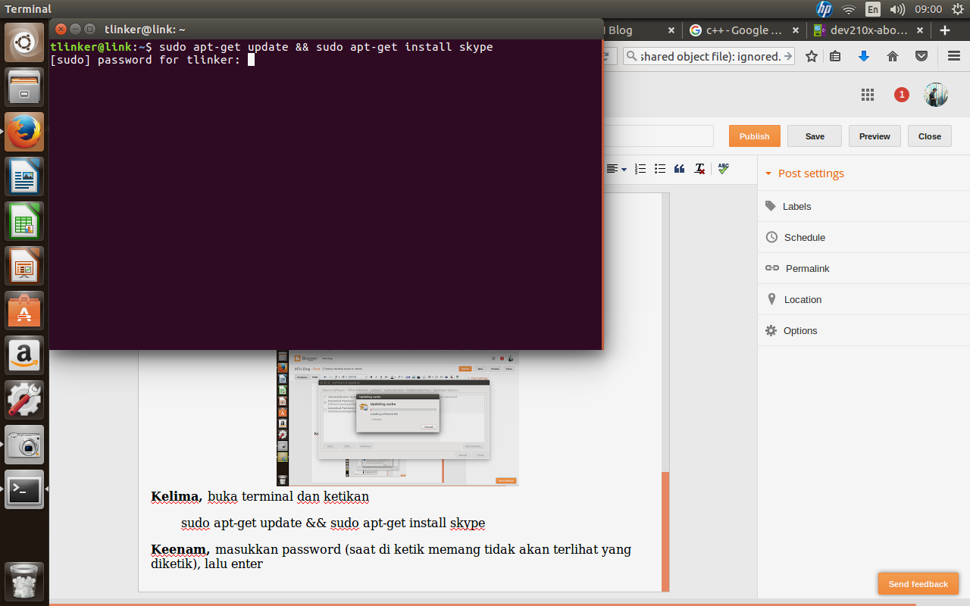Open the text alignment dropdown
The height and width of the screenshot is (606, 970).
click(x=616, y=169)
